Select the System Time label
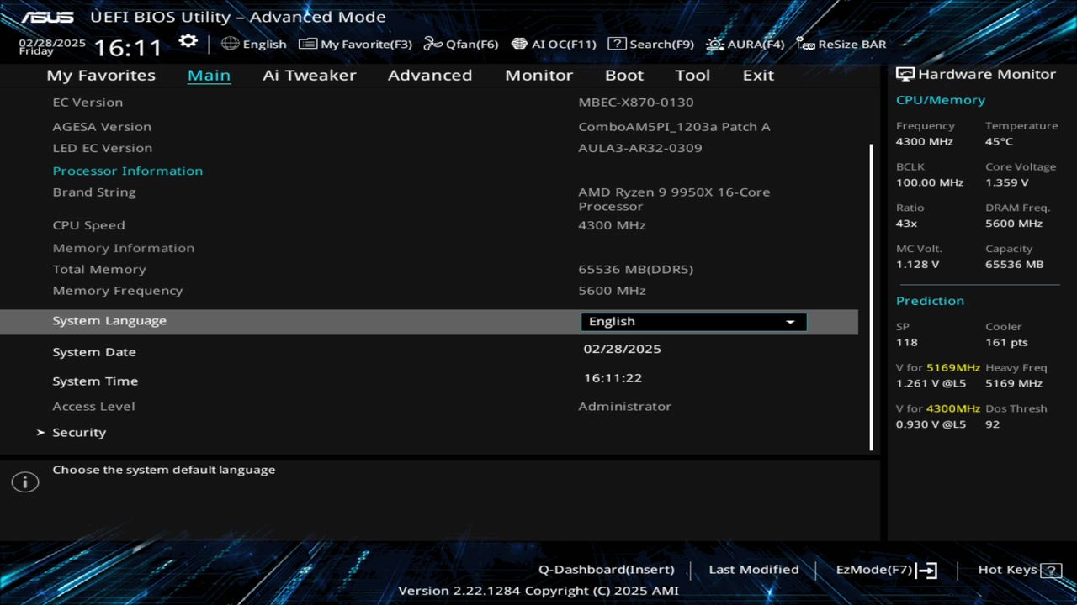The width and height of the screenshot is (1077, 605). tap(95, 381)
